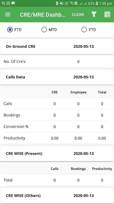114x204 pixels.
Task: Select the MTD radio button
Action: [x=44, y=30]
